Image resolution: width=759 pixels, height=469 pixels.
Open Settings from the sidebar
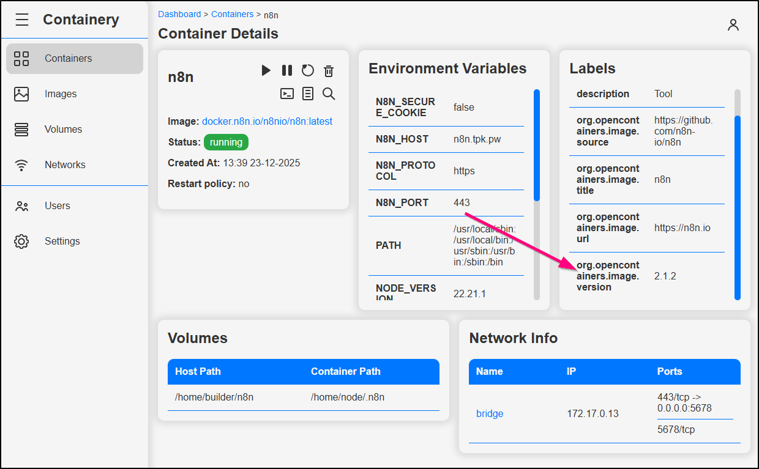(x=62, y=242)
